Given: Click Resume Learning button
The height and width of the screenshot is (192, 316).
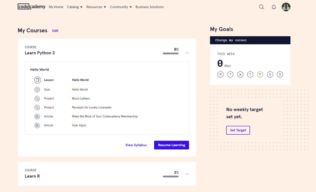Looking at the screenshot, I should pos(172,145).
